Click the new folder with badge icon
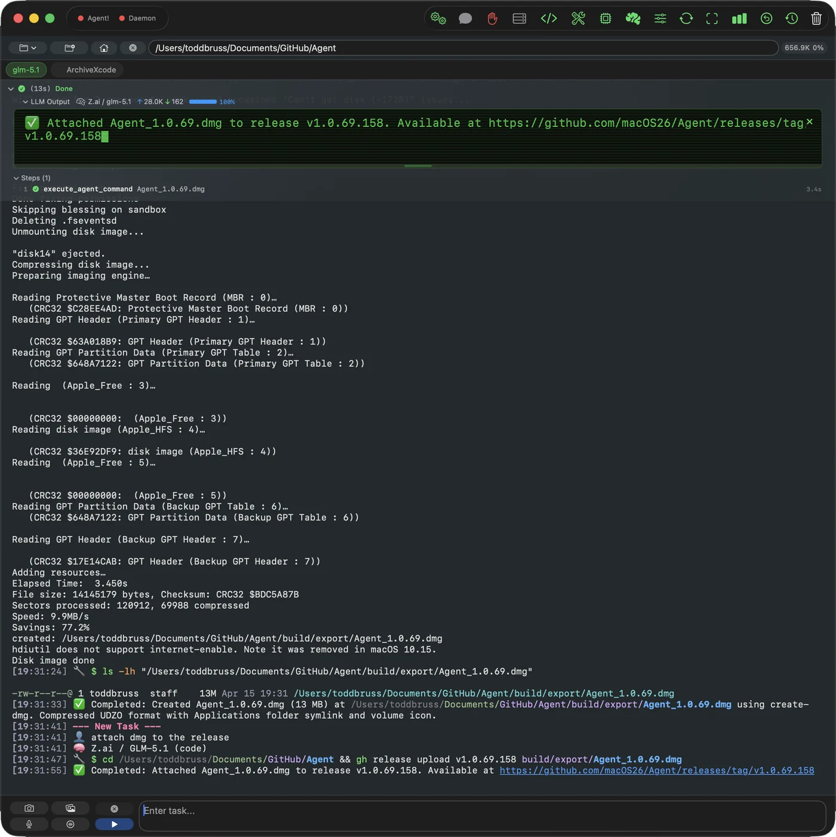This screenshot has height=837, width=836. coord(69,48)
